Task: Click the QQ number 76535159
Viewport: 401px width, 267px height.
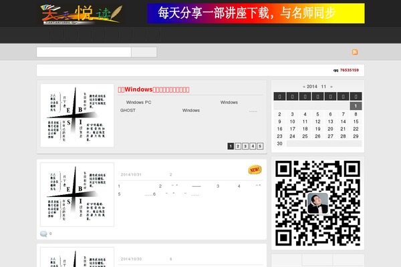Action: (350, 70)
